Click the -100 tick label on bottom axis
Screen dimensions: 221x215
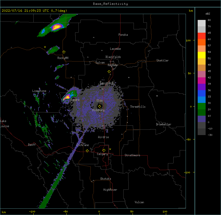tap(32, 212)
